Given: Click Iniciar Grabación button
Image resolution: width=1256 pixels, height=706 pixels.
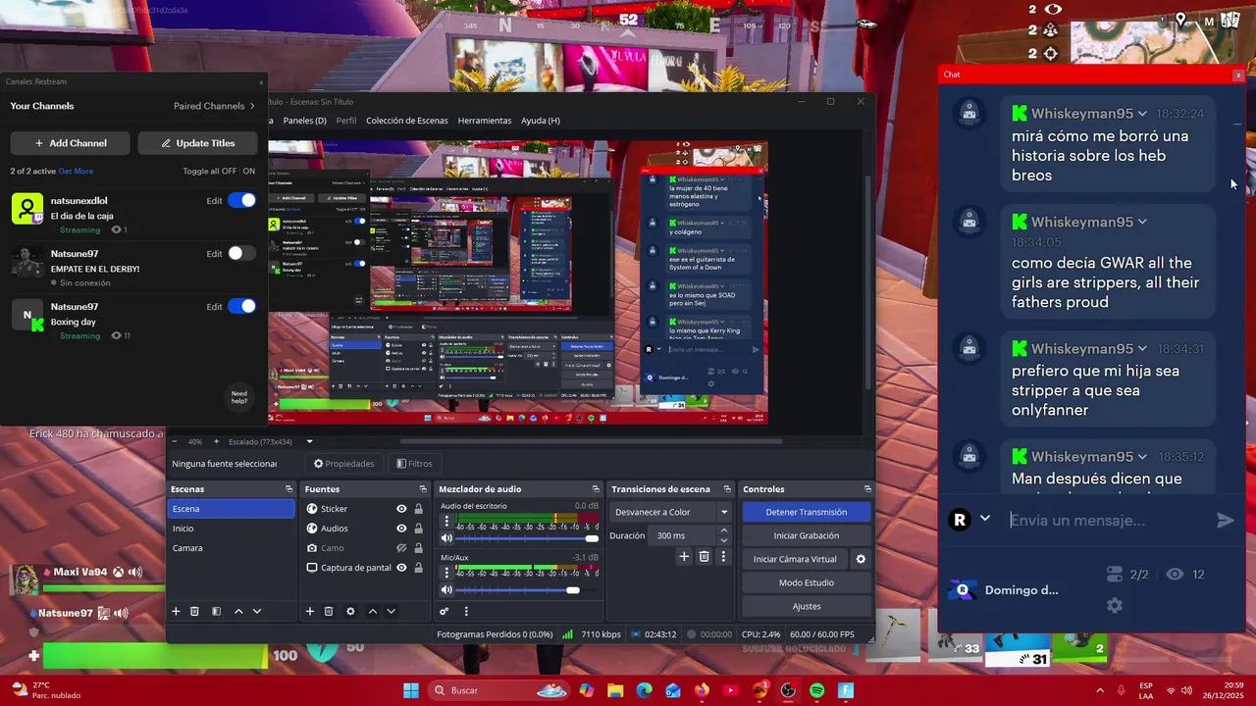Looking at the screenshot, I should pos(806,535).
